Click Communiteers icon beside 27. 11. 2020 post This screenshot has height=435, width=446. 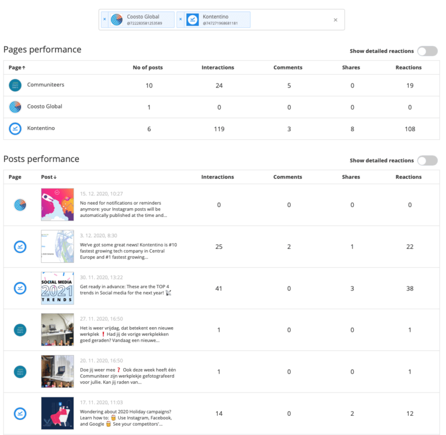point(20,330)
